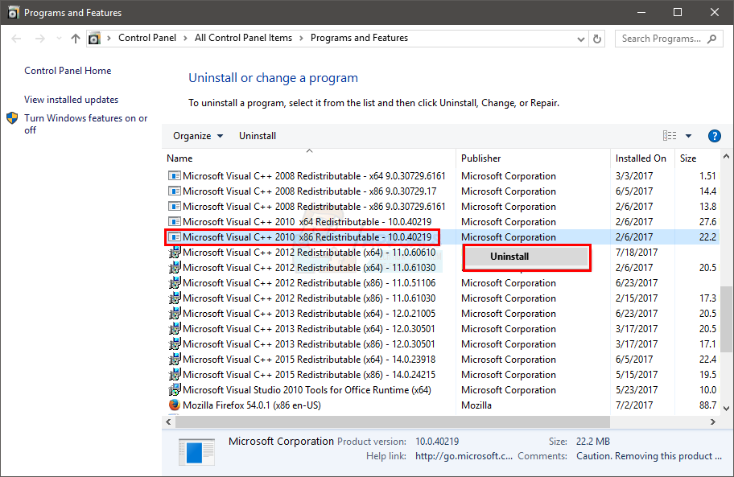Select Visual C++ 2012 x64 11.0.61030 icon
This screenshot has height=477, width=734.
[175, 268]
